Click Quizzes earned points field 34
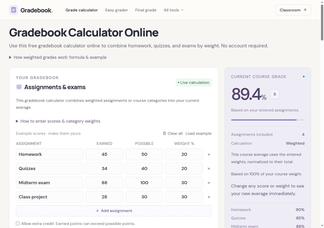 coord(104,168)
